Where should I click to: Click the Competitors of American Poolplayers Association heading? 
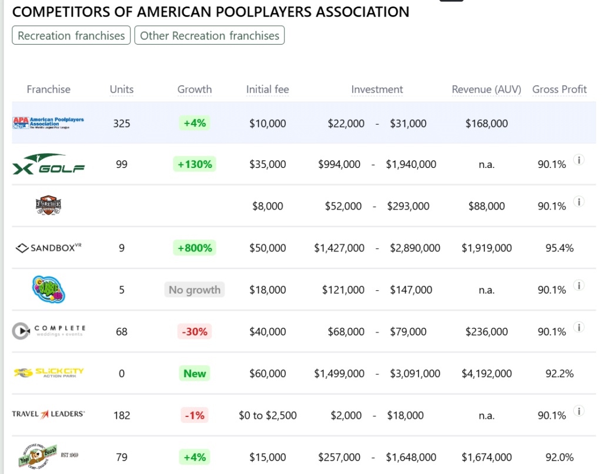click(x=210, y=12)
